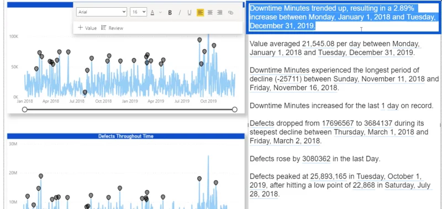This screenshot has width=442, height=209.
Task: Toggle italic formatting
Action: pyautogui.click(x=180, y=12)
